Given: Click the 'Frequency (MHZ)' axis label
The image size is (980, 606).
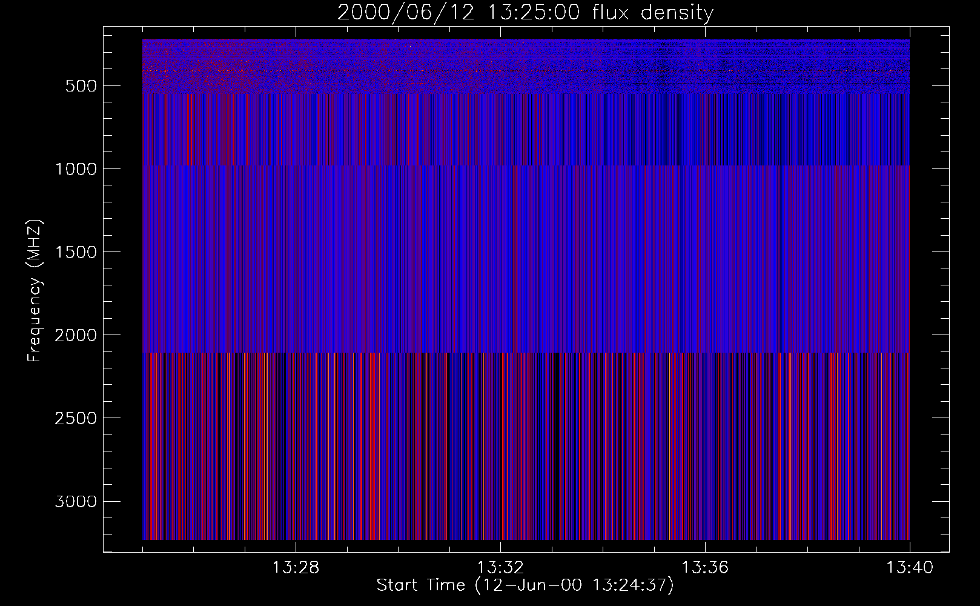Looking at the screenshot, I should [35, 290].
